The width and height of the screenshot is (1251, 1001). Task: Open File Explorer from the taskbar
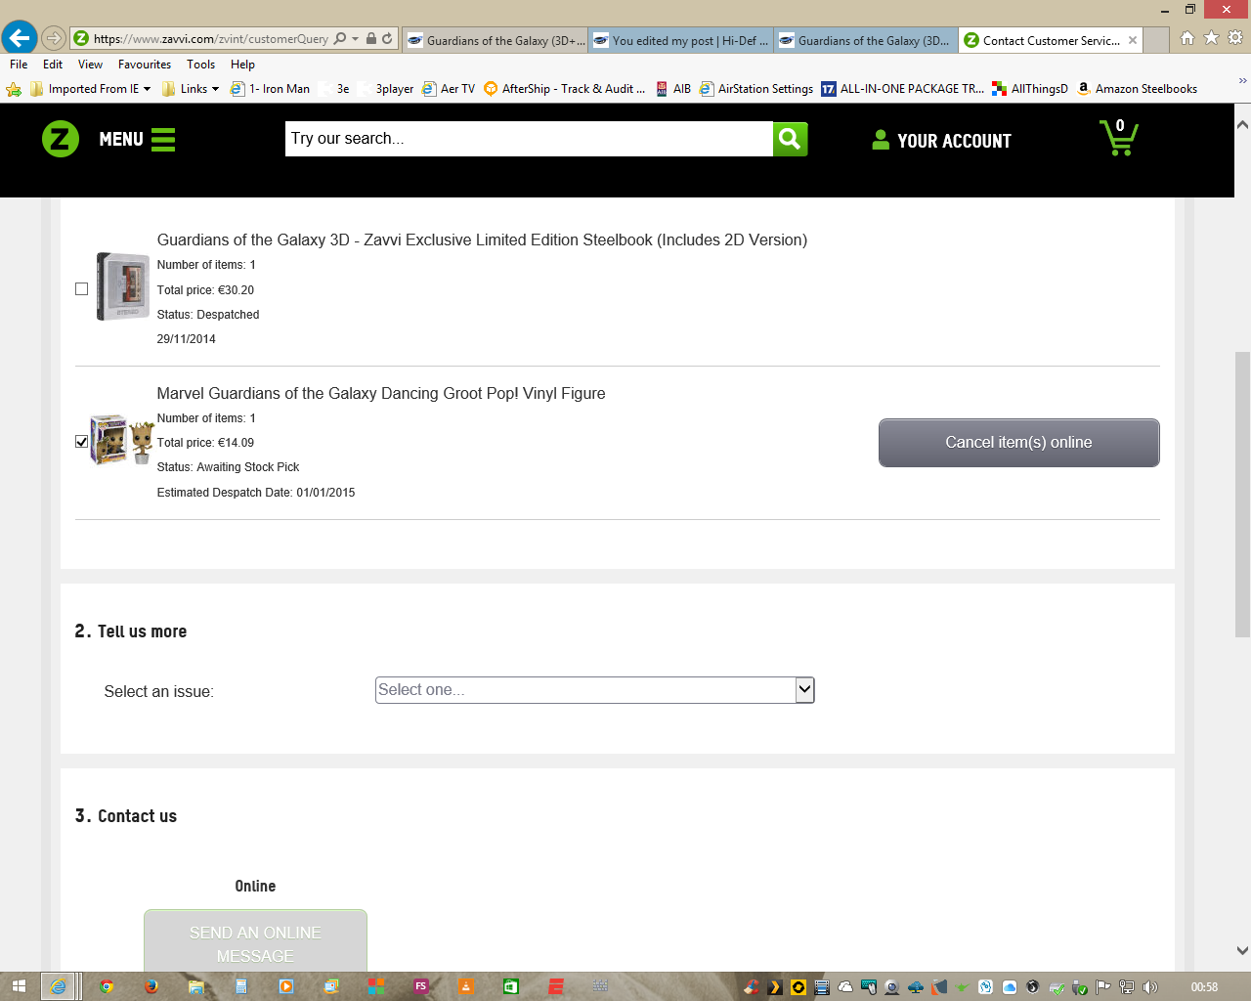pyautogui.click(x=196, y=986)
